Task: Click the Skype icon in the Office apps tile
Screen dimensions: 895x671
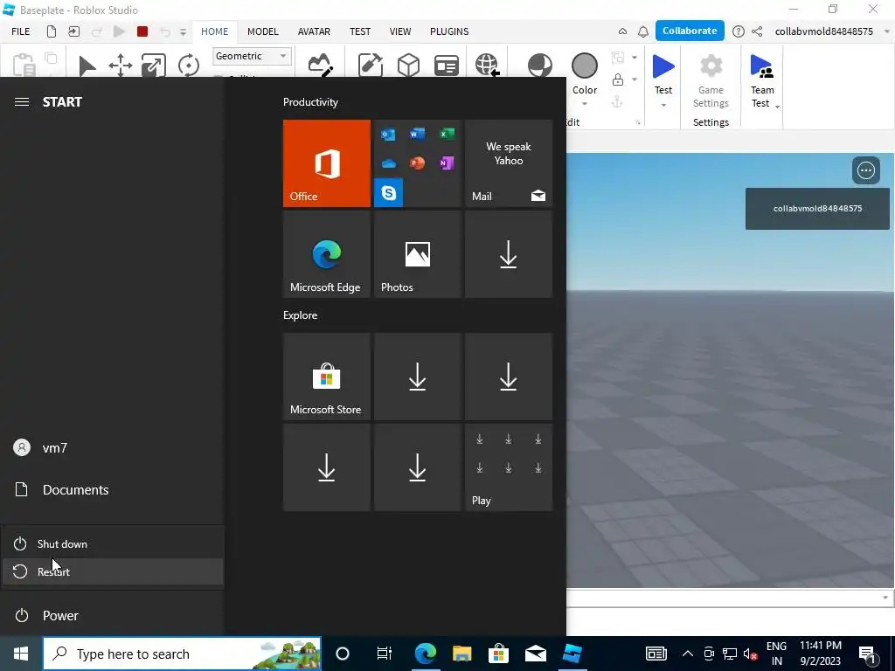Action: tap(389, 192)
